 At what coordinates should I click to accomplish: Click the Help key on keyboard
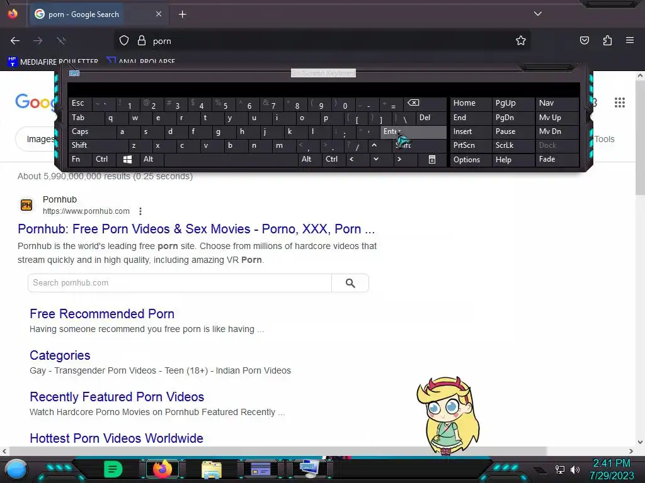coord(513,160)
